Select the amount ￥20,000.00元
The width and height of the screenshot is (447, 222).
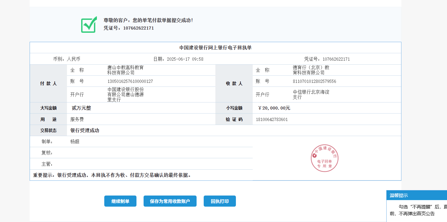(274, 108)
